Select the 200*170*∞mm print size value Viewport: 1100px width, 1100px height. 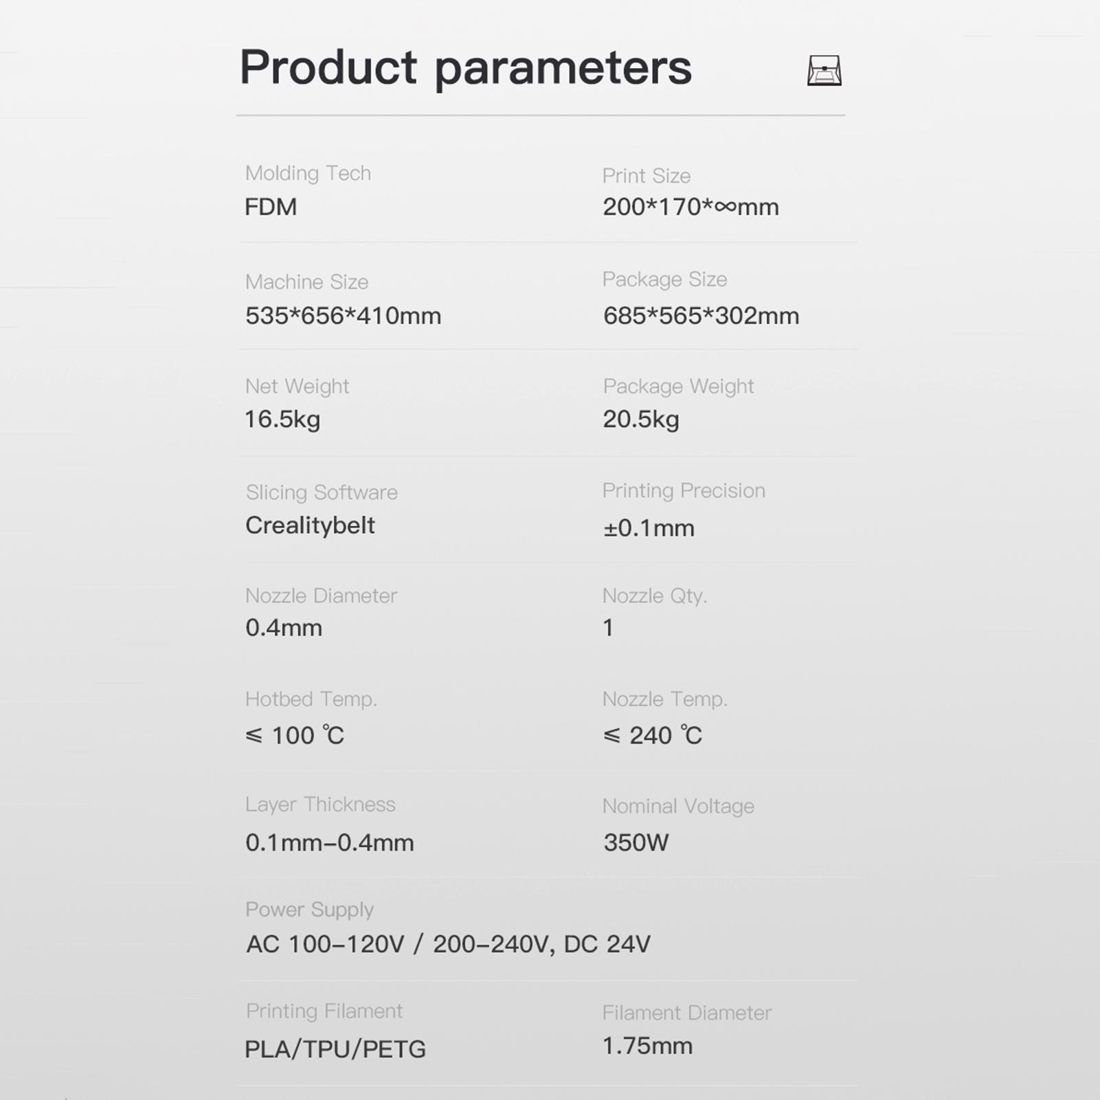[691, 207]
